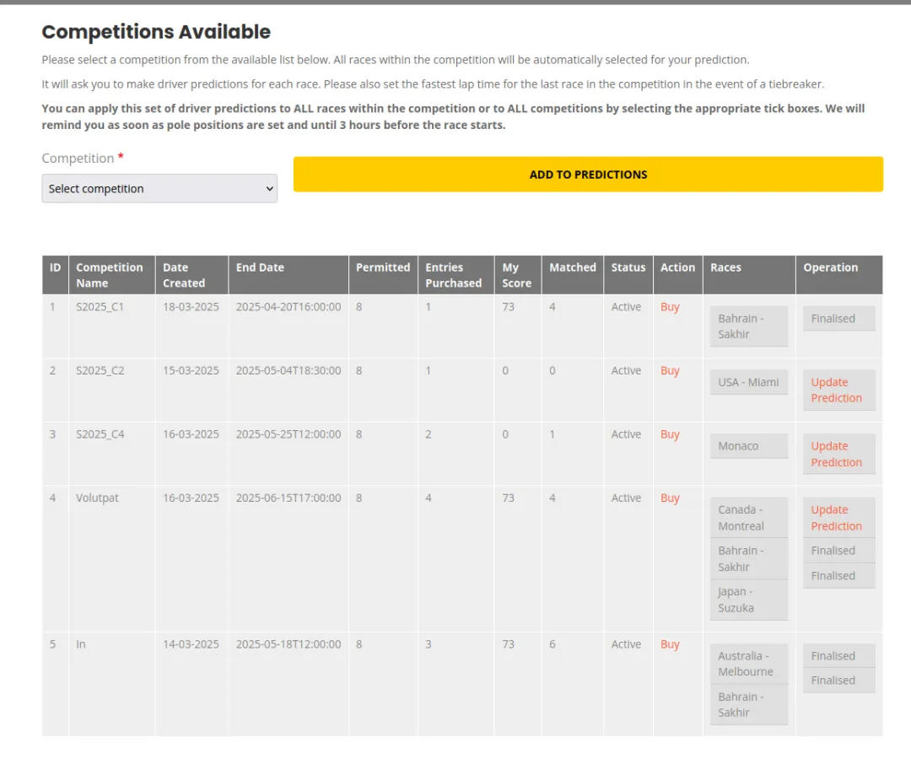Click Buy link for S2025_C2 competition
This screenshot has width=911, height=759.
(670, 370)
